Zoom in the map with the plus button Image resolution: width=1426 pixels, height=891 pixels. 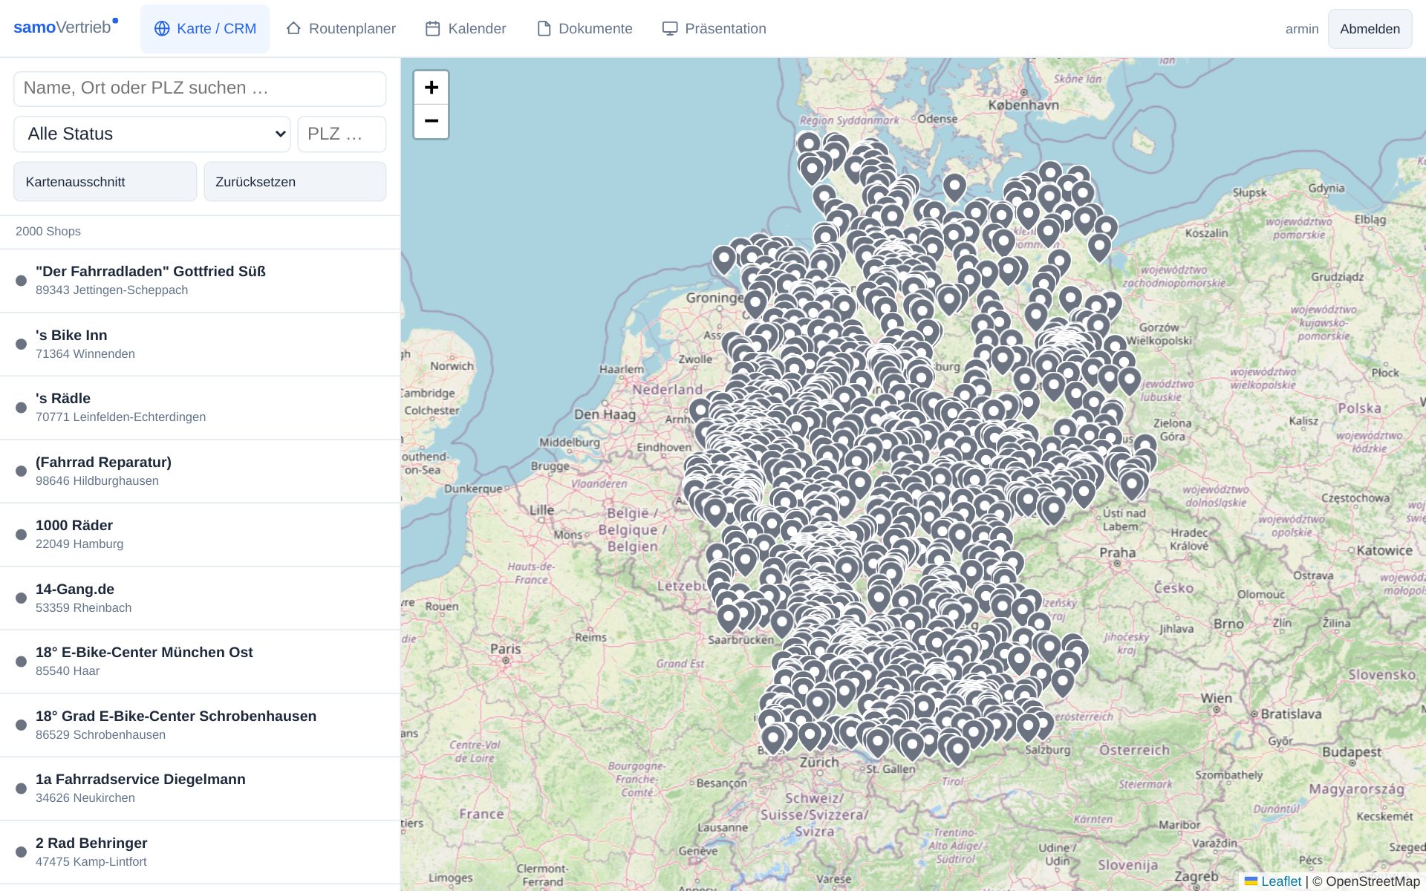(x=432, y=88)
